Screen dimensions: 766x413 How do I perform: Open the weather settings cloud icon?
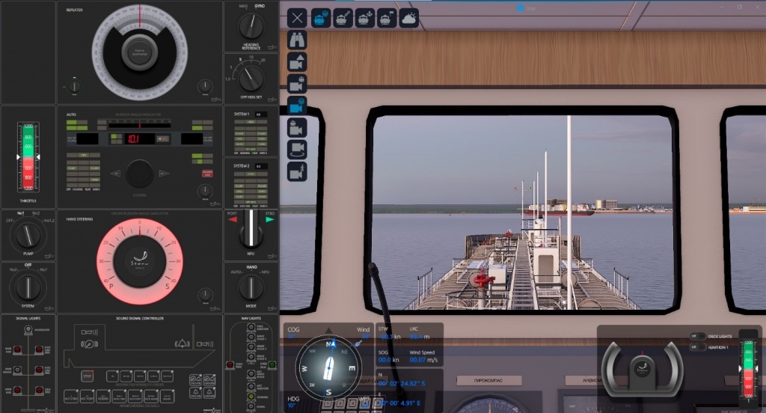point(408,19)
